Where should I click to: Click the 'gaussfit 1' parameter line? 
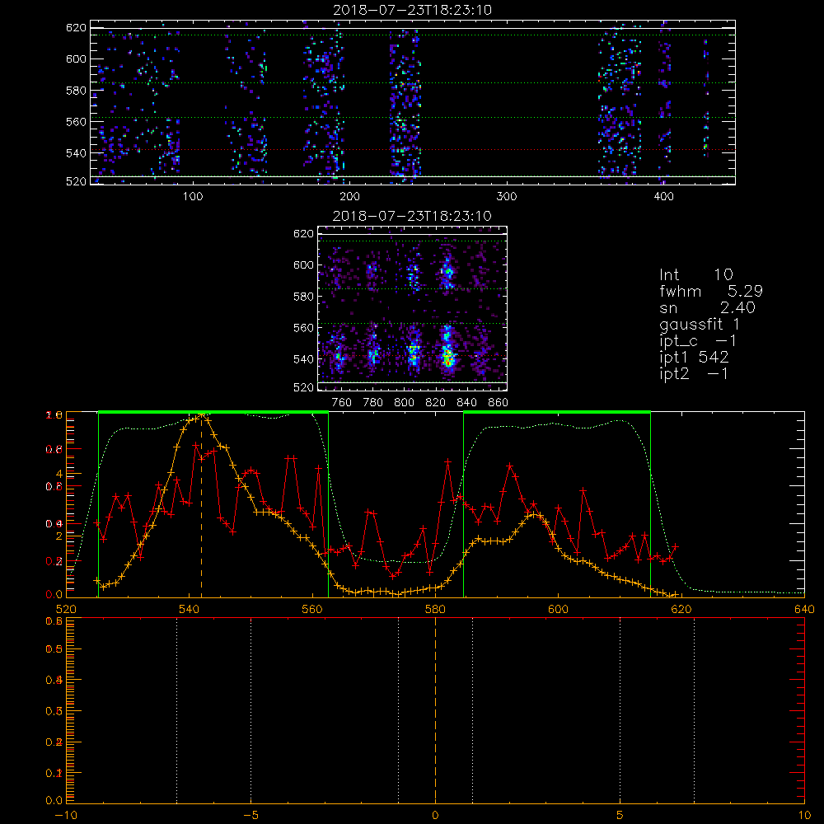[x=700, y=325]
